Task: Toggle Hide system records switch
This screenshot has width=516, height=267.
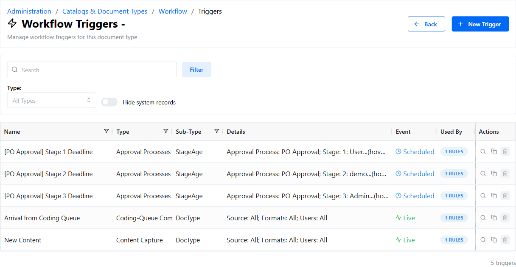Action: tap(109, 102)
